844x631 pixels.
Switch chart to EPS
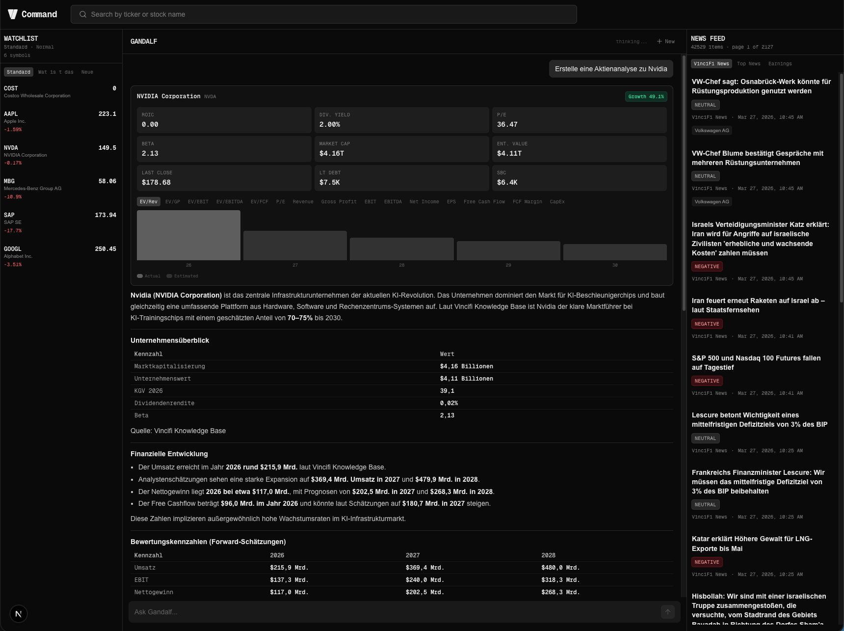point(451,202)
